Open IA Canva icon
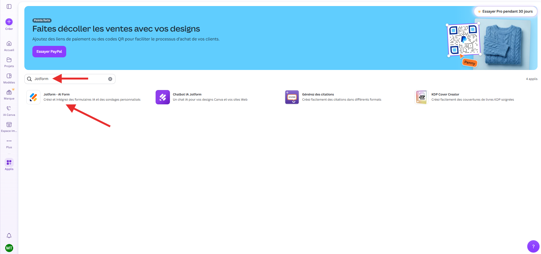Screen dimensions: 541x254 [x=9, y=108]
